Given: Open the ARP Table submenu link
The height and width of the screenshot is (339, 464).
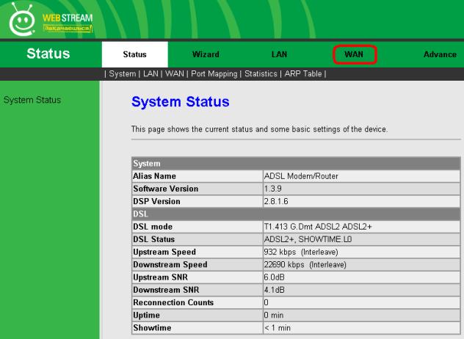Looking at the screenshot, I should tap(303, 73).
